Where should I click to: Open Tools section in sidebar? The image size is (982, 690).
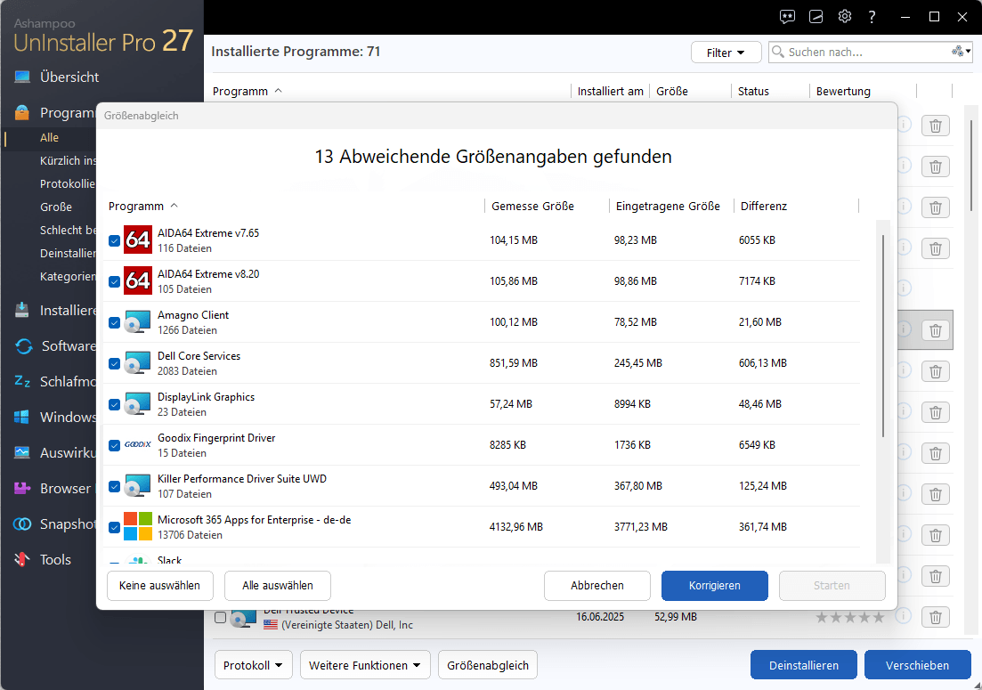(55, 560)
